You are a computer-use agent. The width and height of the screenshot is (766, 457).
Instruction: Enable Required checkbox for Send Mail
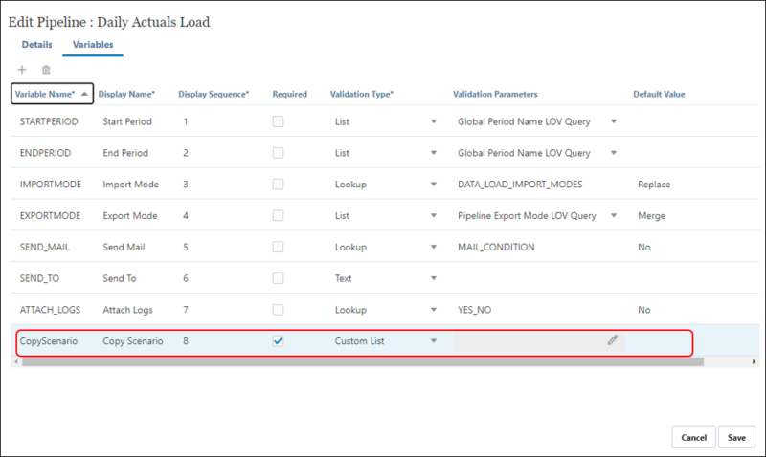(278, 247)
